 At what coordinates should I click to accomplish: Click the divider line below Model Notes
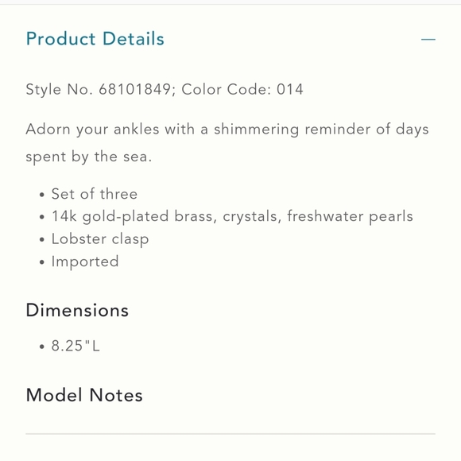click(x=230, y=434)
